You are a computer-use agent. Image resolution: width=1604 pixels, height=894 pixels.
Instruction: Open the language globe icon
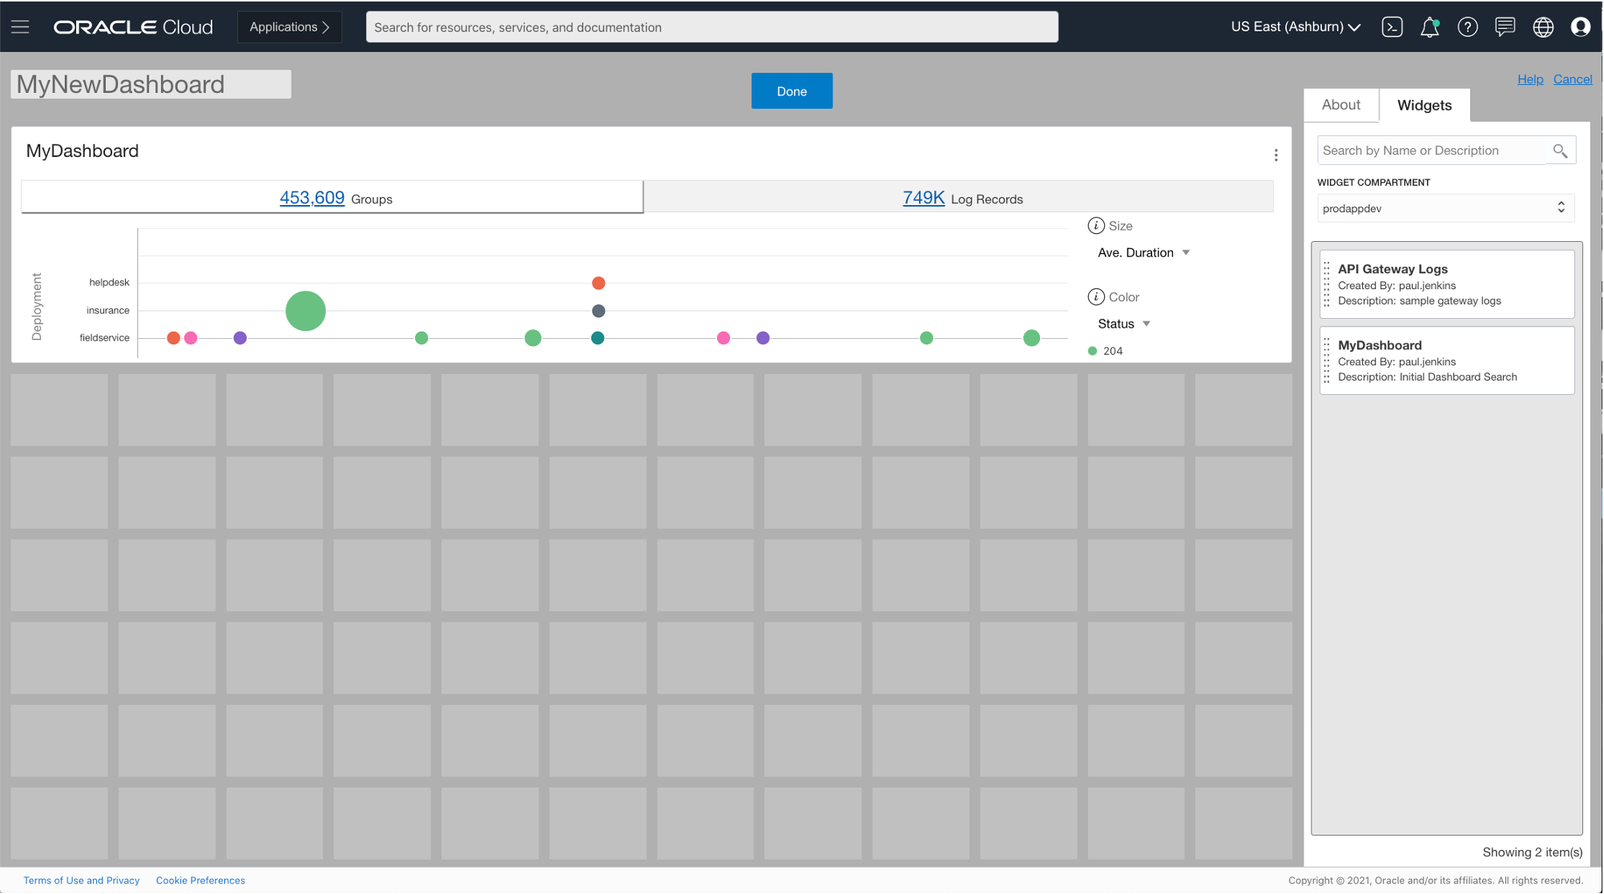tap(1543, 26)
